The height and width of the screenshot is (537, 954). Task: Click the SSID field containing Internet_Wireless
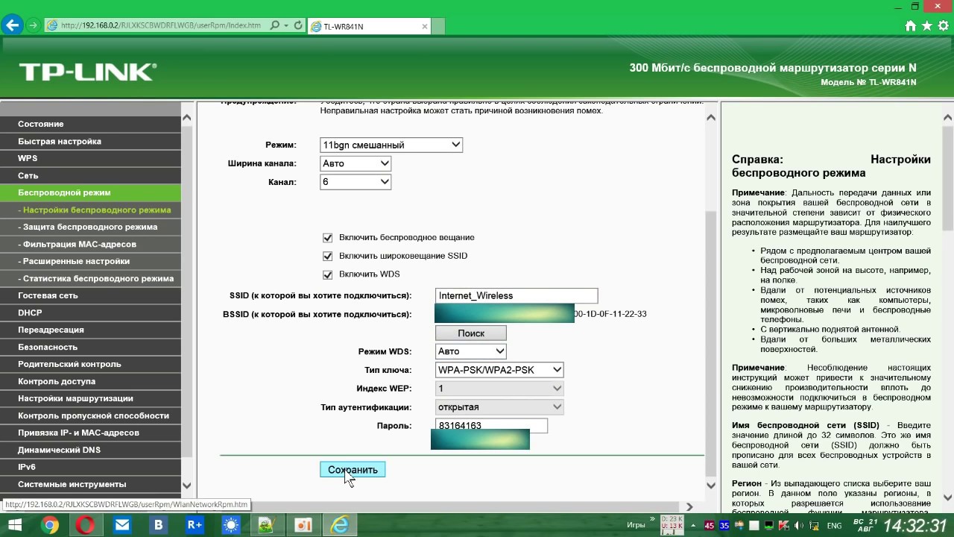pyautogui.click(x=516, y=296)
